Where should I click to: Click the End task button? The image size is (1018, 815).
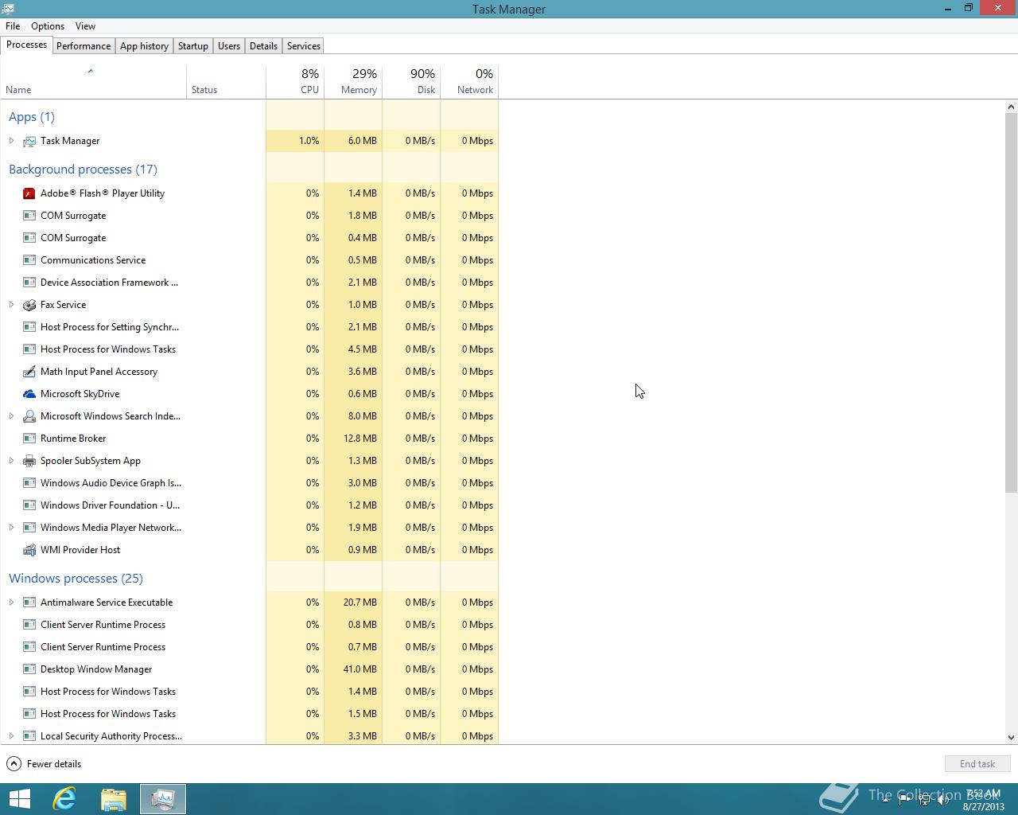(x=977, y=764)
